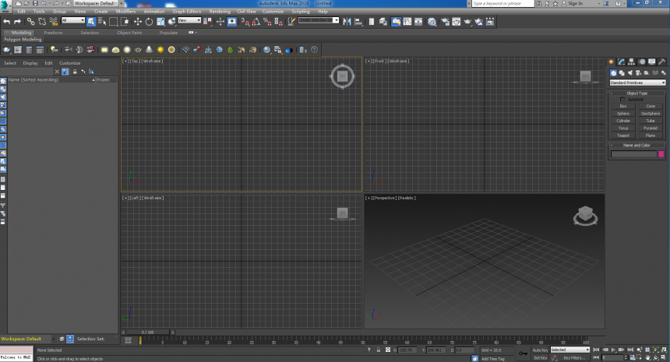Toggle Spinner Snap button
Image resolution: width=670 pixels, height=362 pixels.
click(278, 21)
